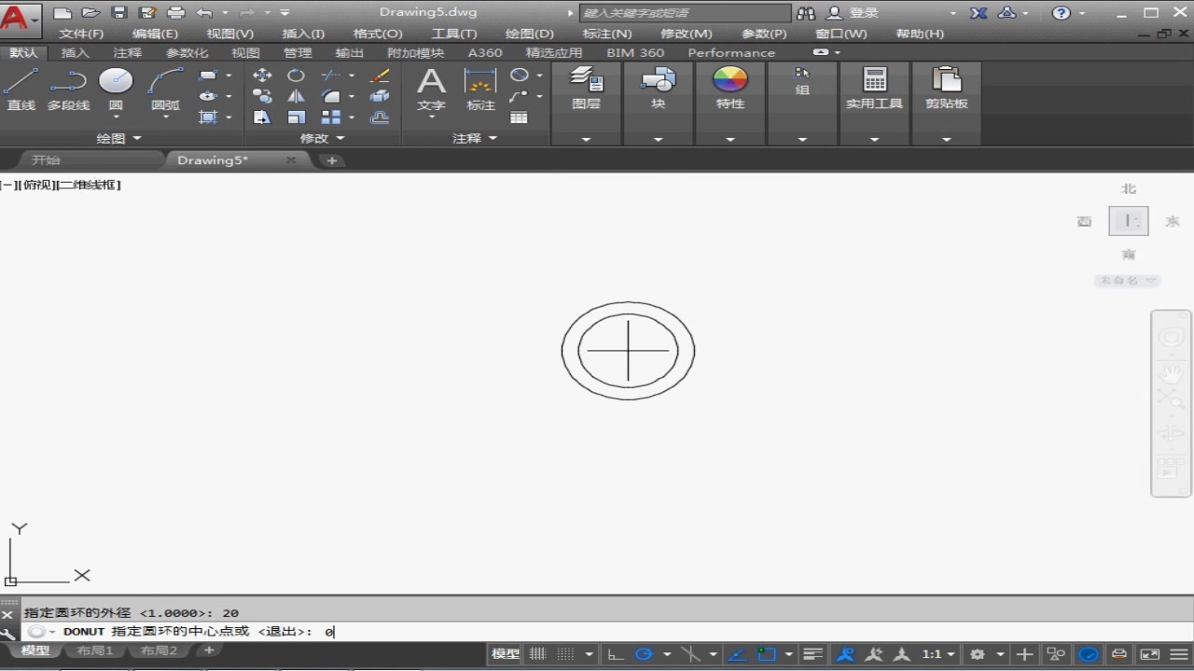Viewport: 1194px width, 671px height.
Task: Open the Text (文字) tool
Action: point(431,89)
